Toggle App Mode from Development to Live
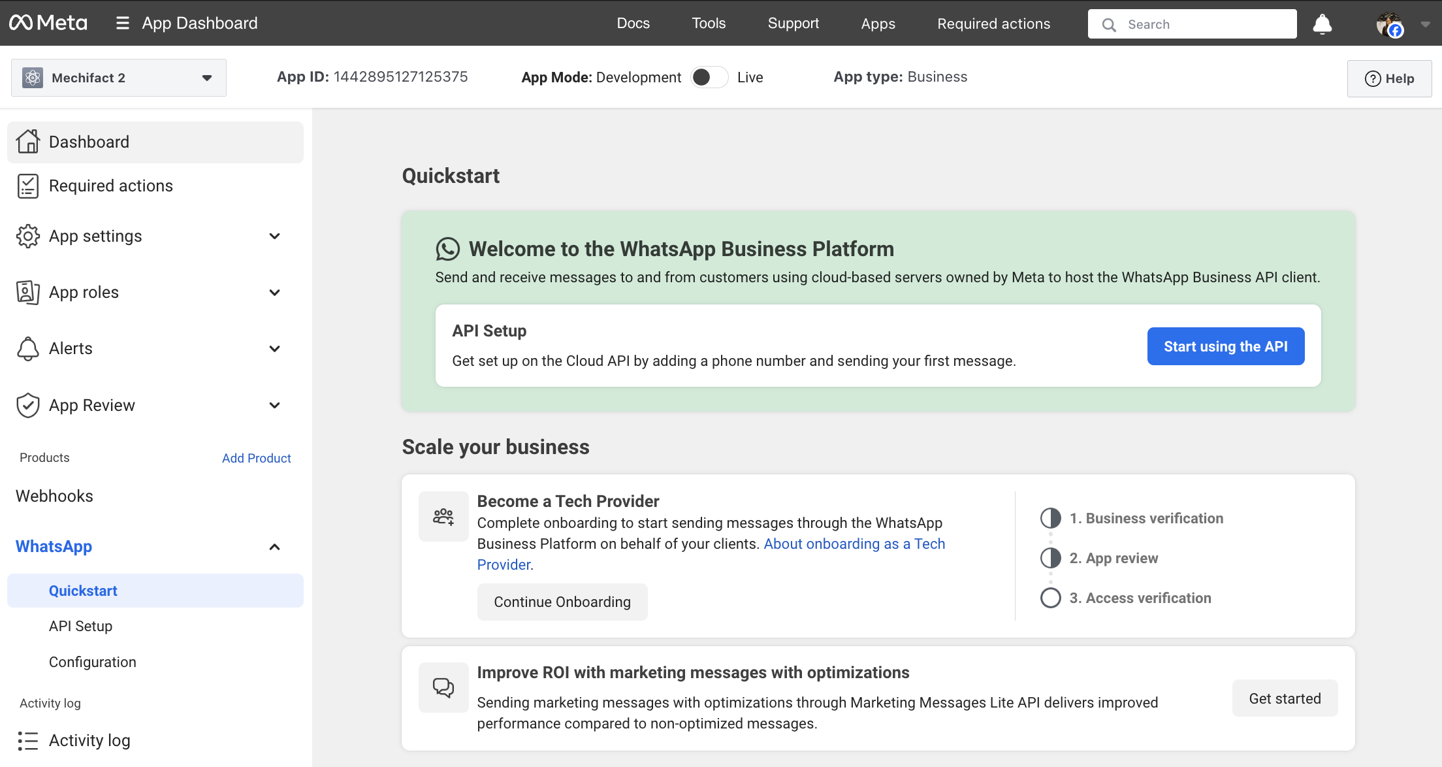The width and height of the screenshot is (1442, 767). pos(709,77)
